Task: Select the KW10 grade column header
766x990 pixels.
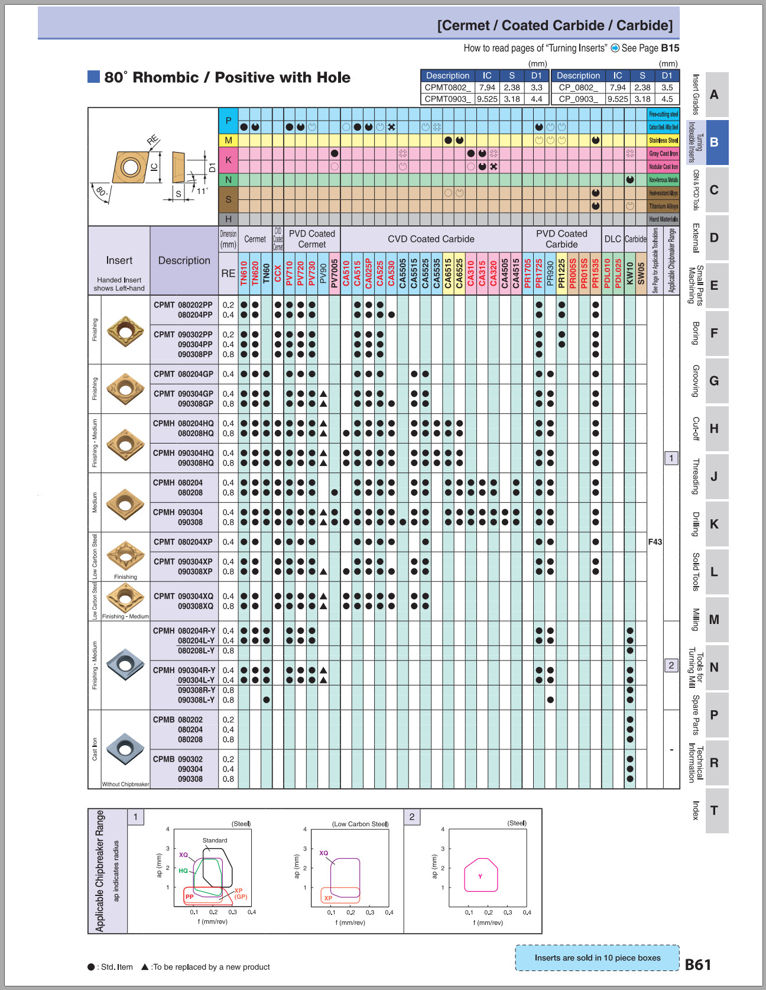Action: (630, 274)
